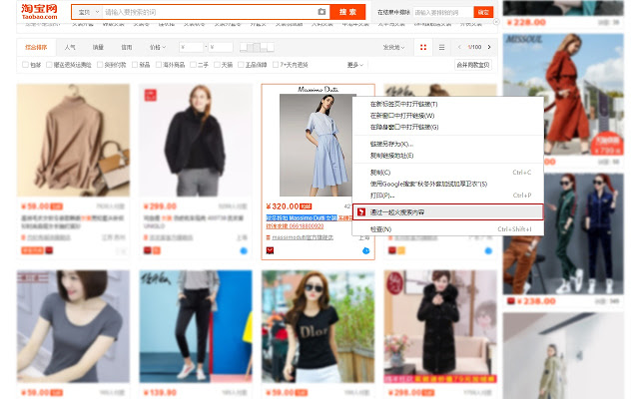Click blue chat icon under ¥299.00 item

coord(244,250)
